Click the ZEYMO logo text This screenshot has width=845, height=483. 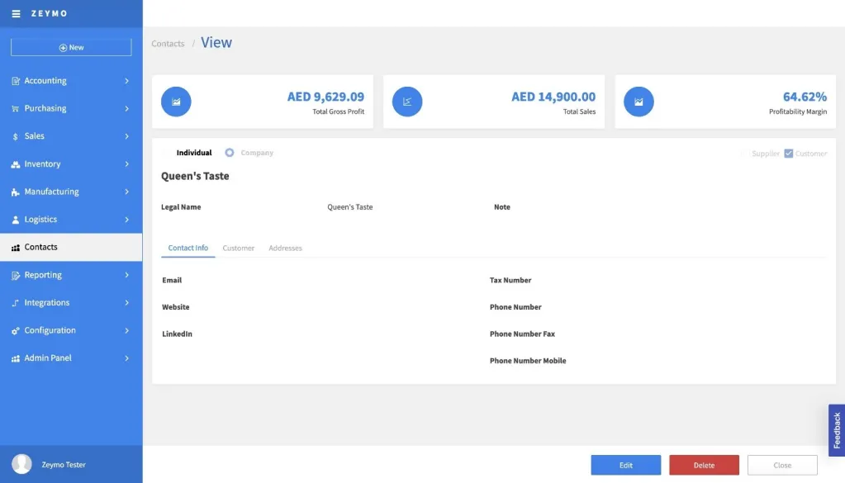click(x=49, y=13)
